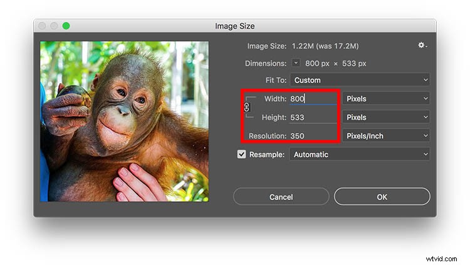Click the grey minimize window button
This screenshot has width=470, height=265.
point(54,26)
